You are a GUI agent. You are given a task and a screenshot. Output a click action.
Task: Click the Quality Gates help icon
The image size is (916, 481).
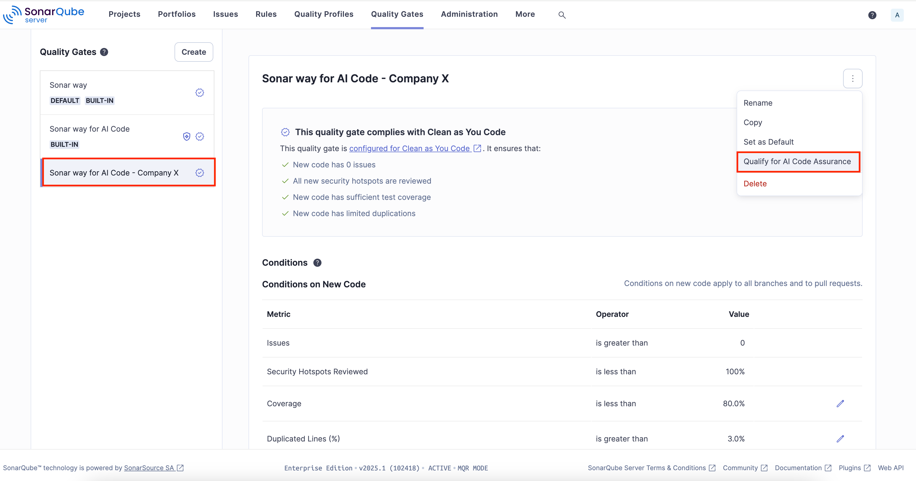coord(104,52)
